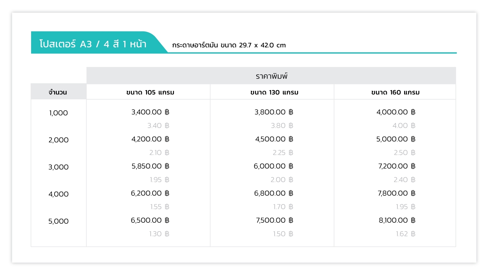Click the ขนาด 160 แกรม column header
This screenshot has height=274, width=488.
point(395,92)
